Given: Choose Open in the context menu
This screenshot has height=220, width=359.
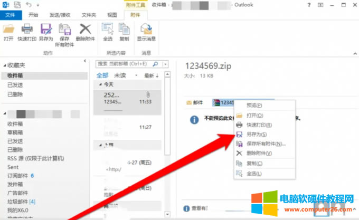Looking at the screenshot, I should pos(264,116).
